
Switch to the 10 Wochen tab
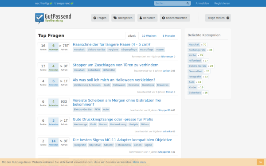coord(149,36)
